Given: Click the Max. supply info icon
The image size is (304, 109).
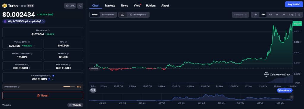Looking at the screenshot, I should [x=69, y=64].
